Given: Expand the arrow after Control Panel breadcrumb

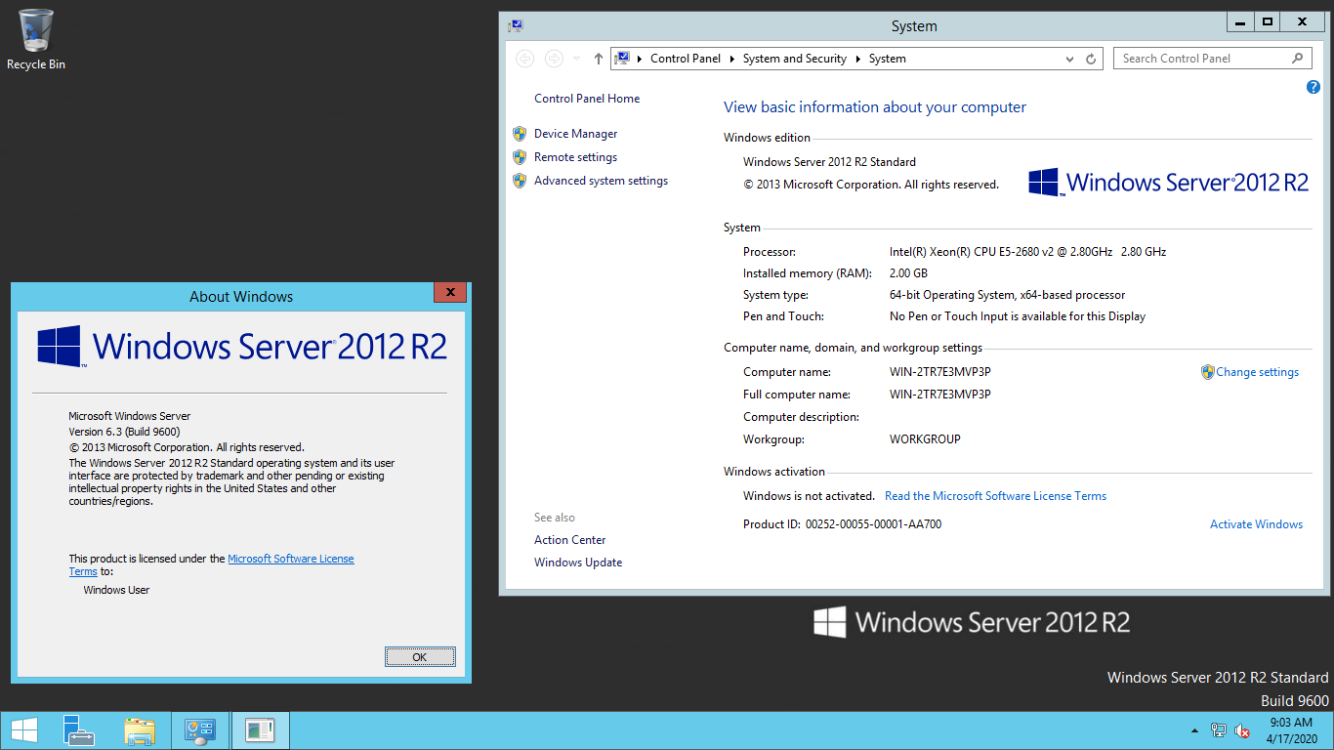Looking at the screenshot, I should click(731, 59).
